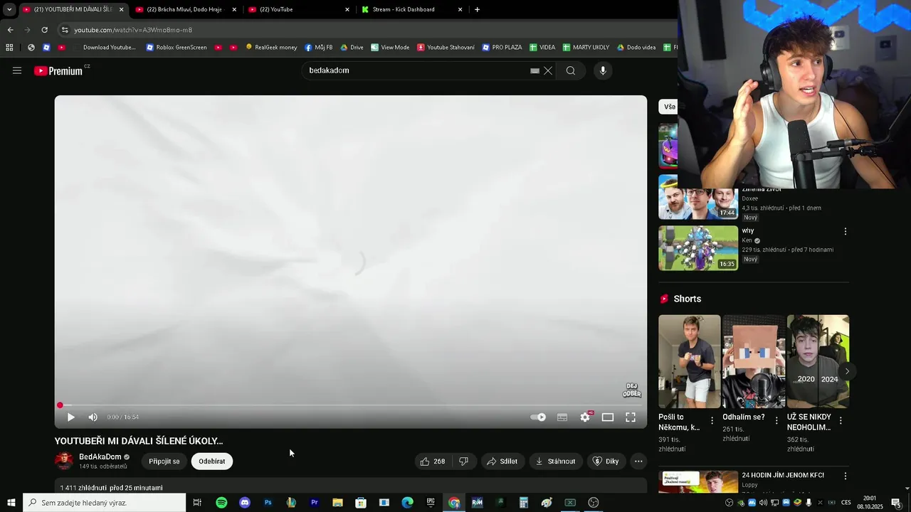Open options for Short 'Pošli to Někomu'
Viewport: 911px width, 512px height.
(712, 421)
